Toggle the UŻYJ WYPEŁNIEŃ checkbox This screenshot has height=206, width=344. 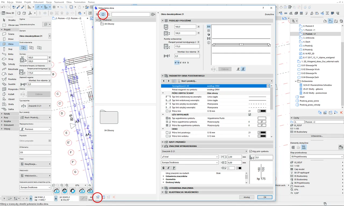pos(250,114)
